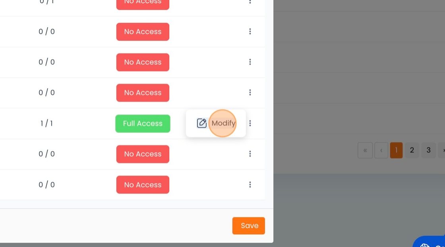Open the three-dot menu directly above the Full Access row
The height and width of the screenshot is (247, 445).
tap(250, 92)
